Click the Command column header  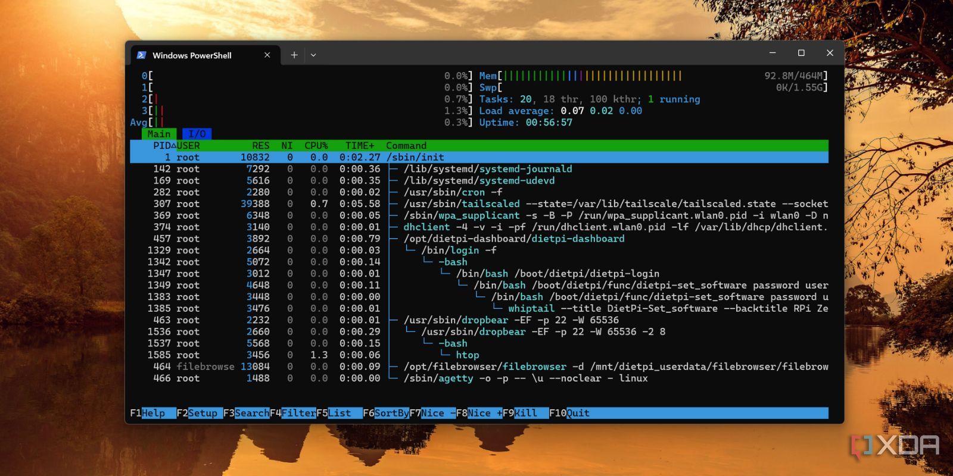[406, 146]
